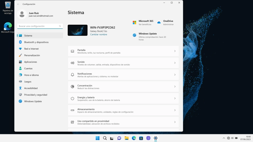Open Privacidad y seguridad shield icon
253x142 pixels.
click(x=20, y=95)
